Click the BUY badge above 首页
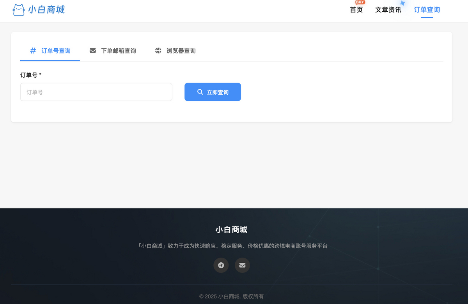The image size is (468, 304). coord(359,2)
